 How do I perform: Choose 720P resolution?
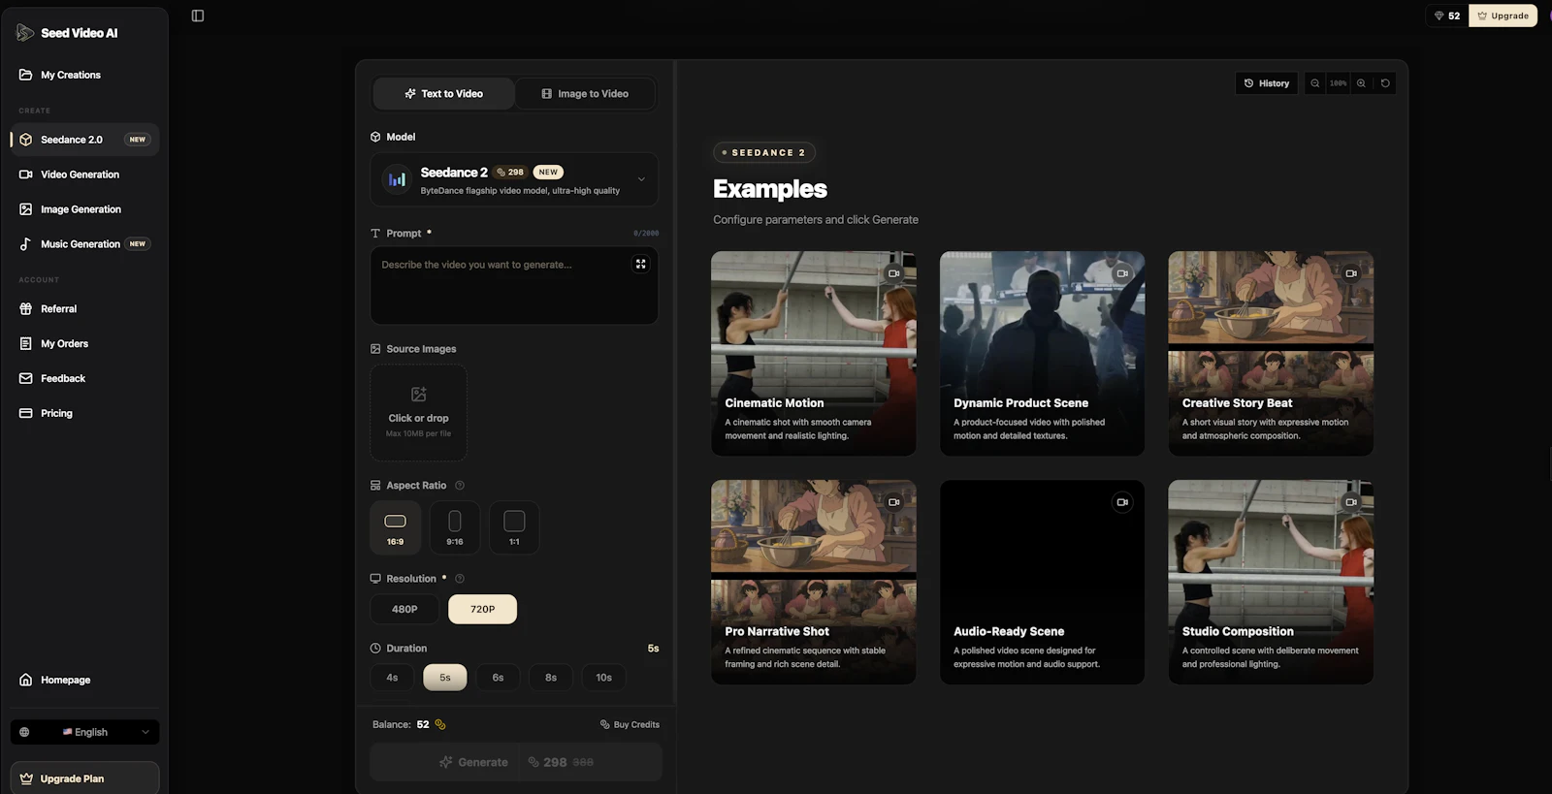point(482,609)
